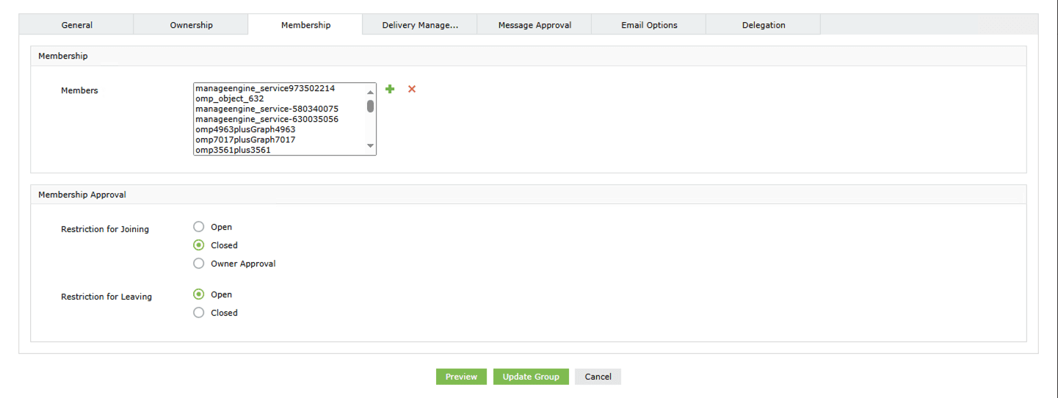
Task: Click the red X remove member icon
Action: [412, 89]
